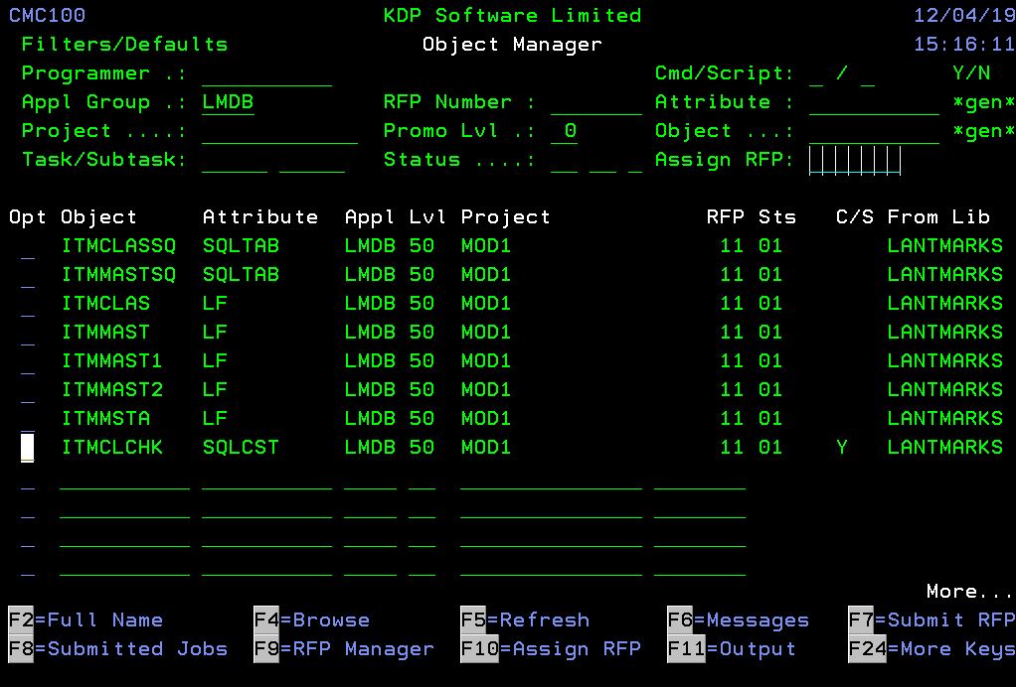
Task: Open F9=RFP Manager
Action: 343,649
